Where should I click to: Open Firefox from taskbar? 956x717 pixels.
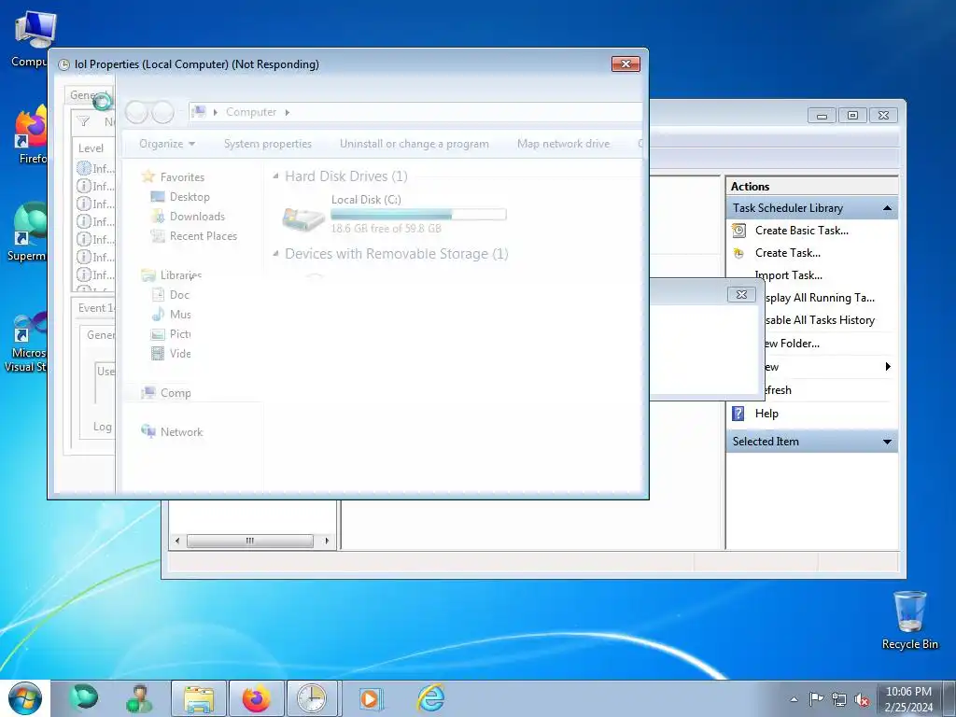pos(256,698)
